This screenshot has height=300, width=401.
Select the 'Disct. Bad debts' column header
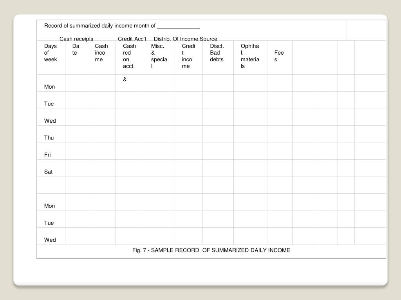[x=217, y=53]
